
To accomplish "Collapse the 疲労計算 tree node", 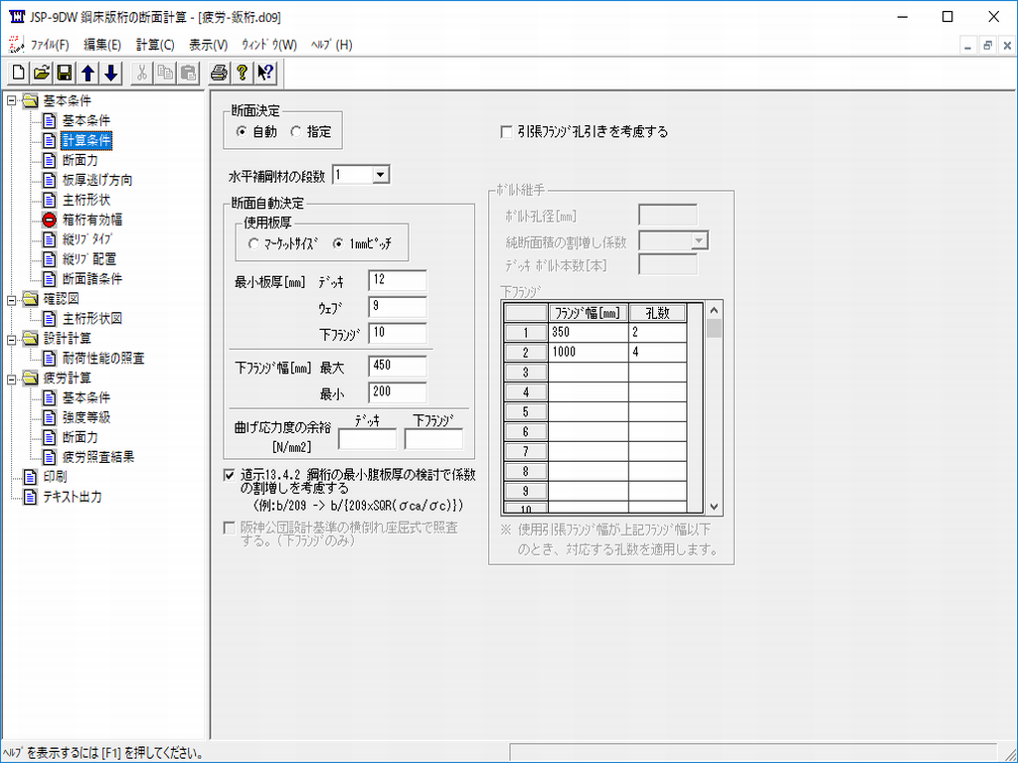I will (12, 379).
